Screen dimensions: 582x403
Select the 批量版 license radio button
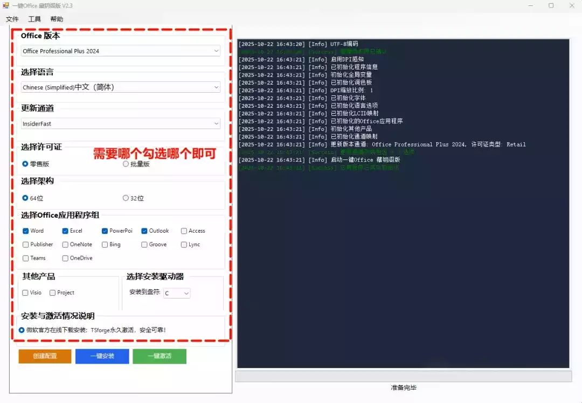click(126, 164)
